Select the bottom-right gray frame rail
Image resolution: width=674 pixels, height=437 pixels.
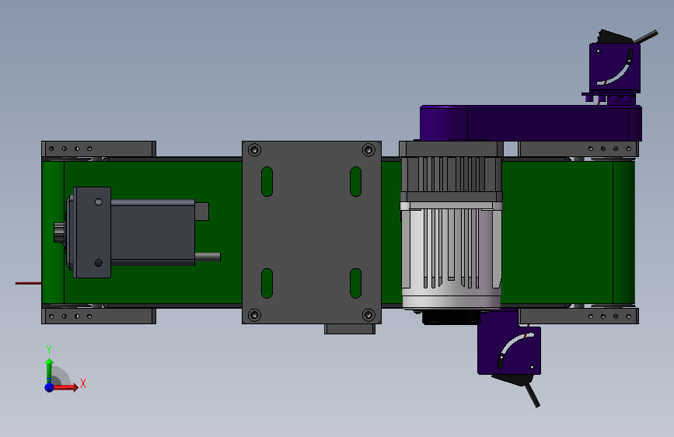(578, 316)
